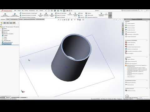
Task: Switch to the DisplayManager tab
Action: click(x=14, y=23)
